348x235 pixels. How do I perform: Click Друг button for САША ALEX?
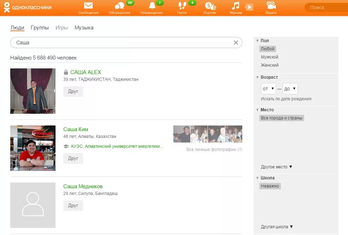click(73, 91)
